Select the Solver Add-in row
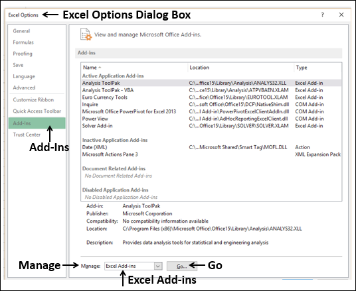The image size is (356, 291). pyautogui.click(x=211, y=126)
